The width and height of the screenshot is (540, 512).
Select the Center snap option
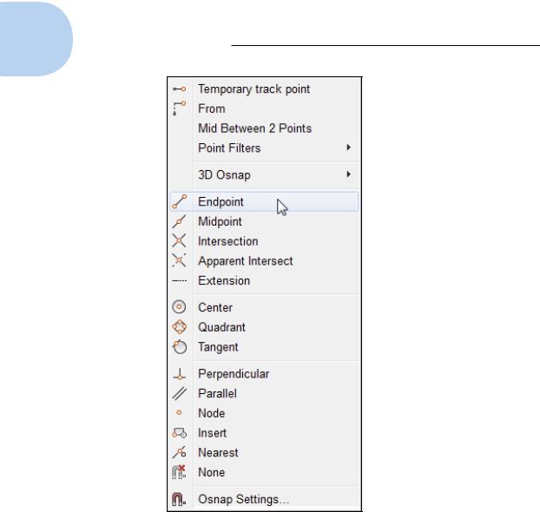click(264, 307)
